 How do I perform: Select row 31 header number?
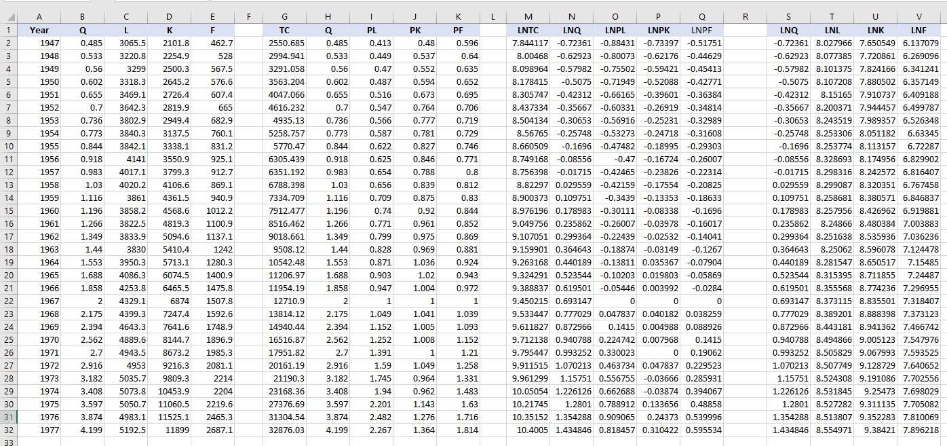point(8,417)
